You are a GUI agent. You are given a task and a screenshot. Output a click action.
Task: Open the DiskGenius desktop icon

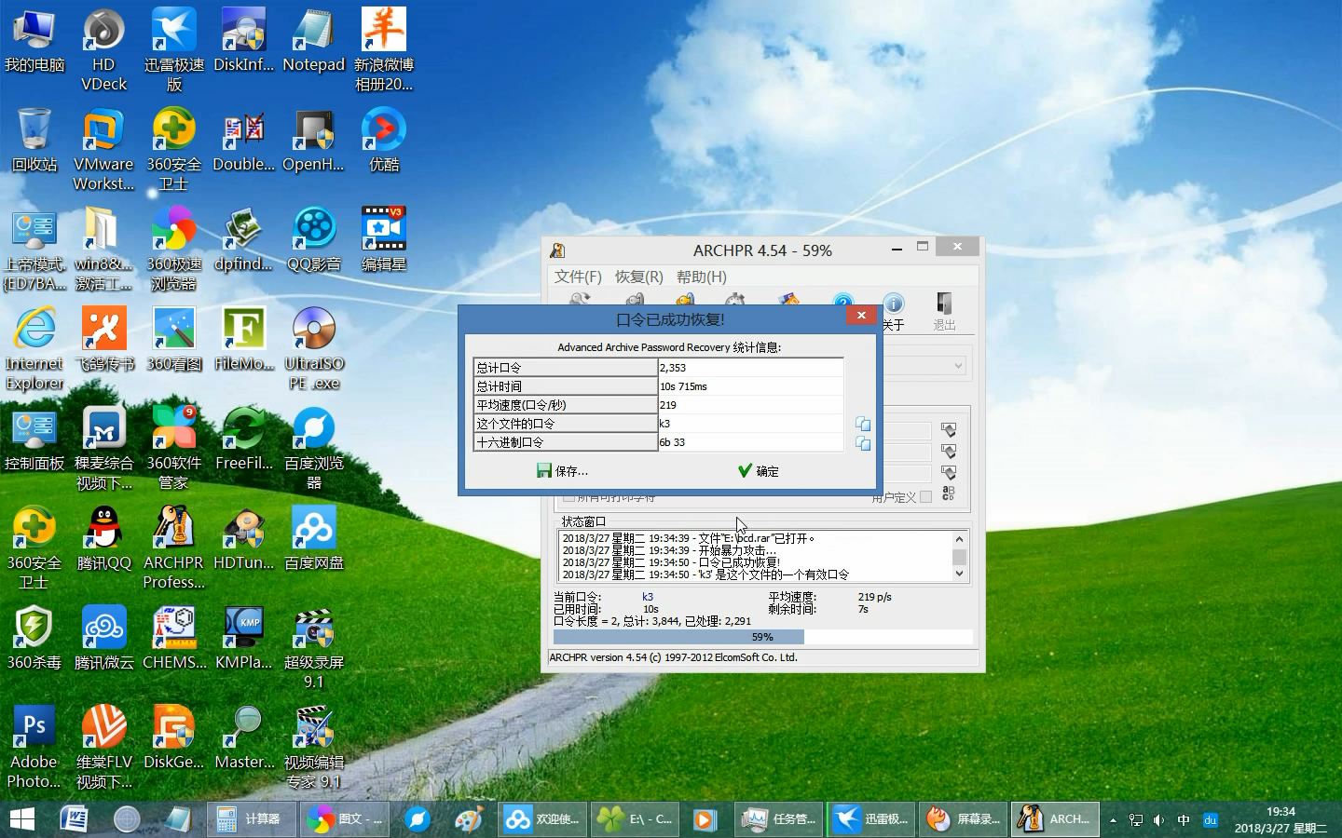(x=174, y=739)
